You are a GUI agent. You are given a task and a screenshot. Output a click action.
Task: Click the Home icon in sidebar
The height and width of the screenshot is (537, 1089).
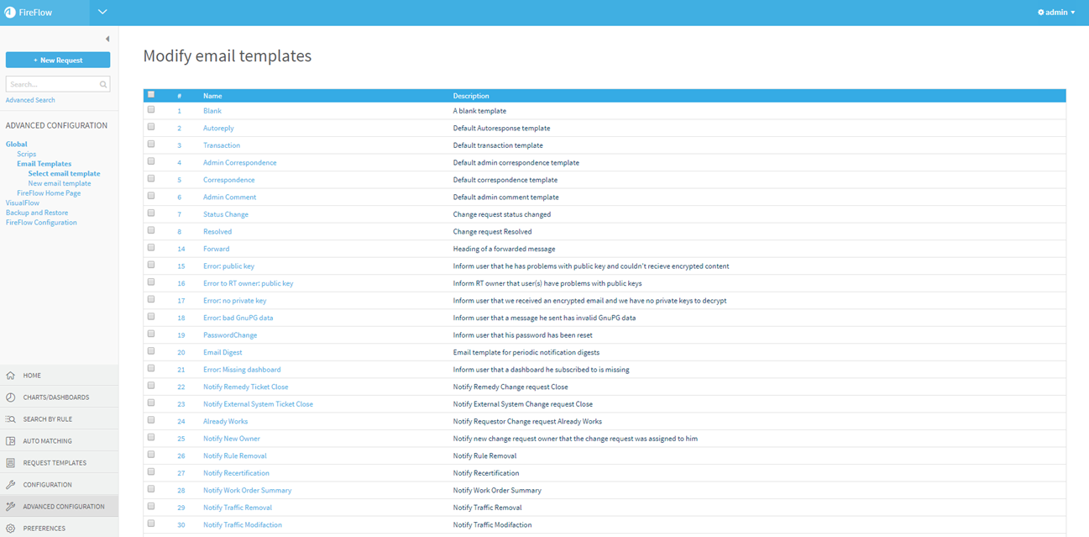click(10, 376)
